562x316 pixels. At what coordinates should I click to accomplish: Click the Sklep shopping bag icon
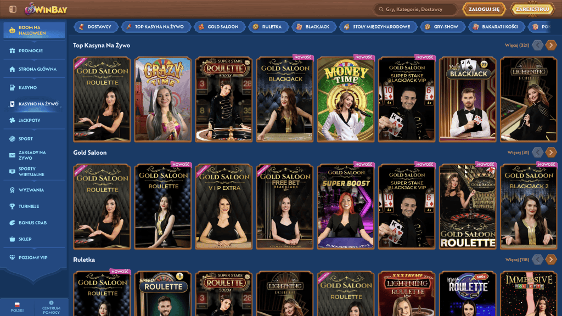coord(12,239)
